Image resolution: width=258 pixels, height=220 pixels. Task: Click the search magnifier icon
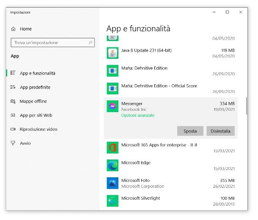coord(91,43)
